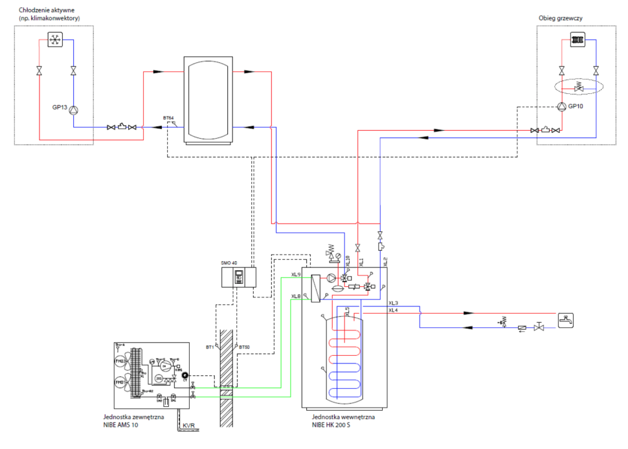628x449 pixels.
Task: Click the water tap icon
Action: (x=565, y=319)
